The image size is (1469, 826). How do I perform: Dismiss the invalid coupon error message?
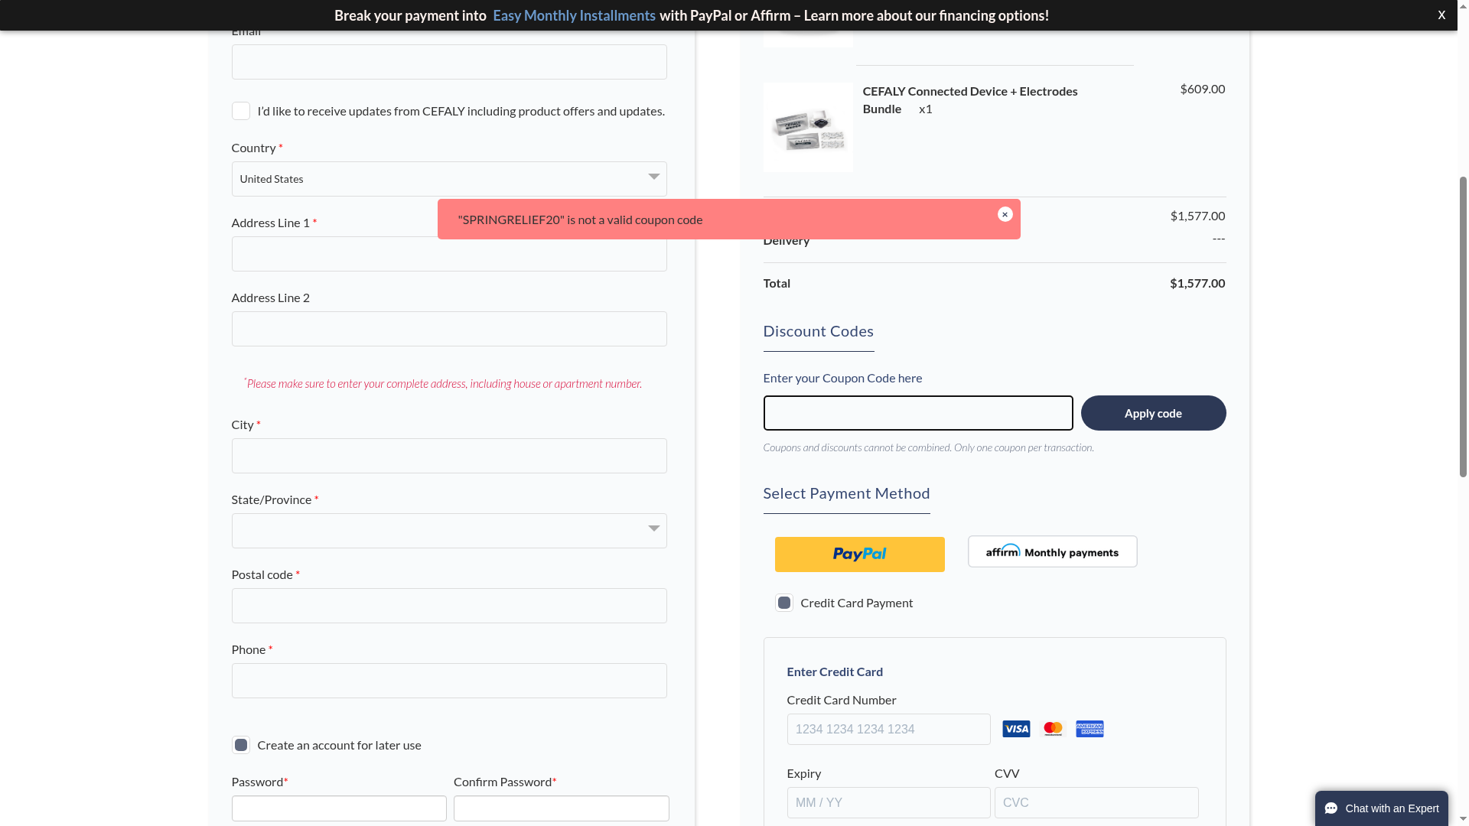click(x=1005, y=214)
